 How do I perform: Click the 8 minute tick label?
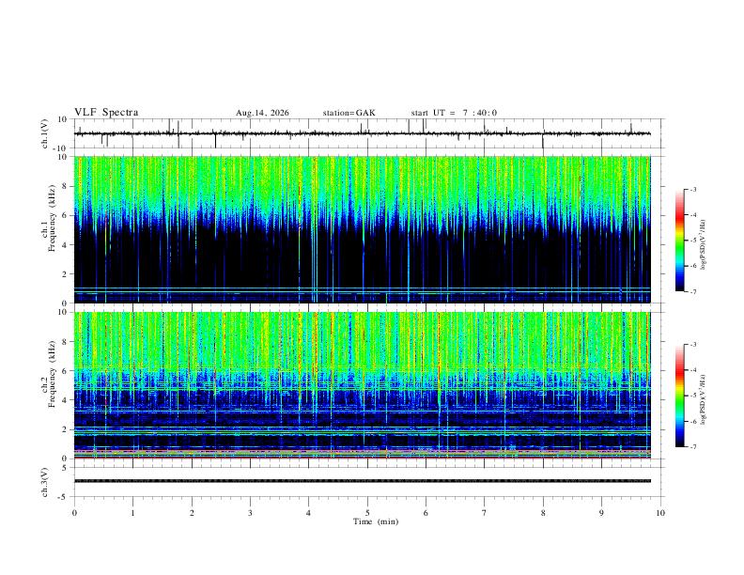[x=543, y=513]
